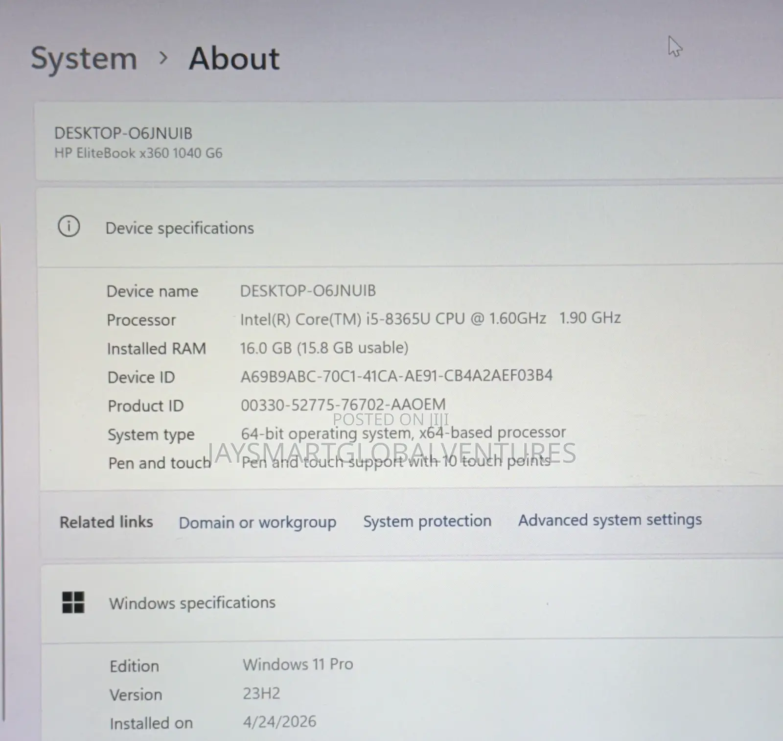The height and width of the screenshot is (741, 783).
Task: Select the Device ID value A69B9ABC-70C1
Action: pos(396,376)
